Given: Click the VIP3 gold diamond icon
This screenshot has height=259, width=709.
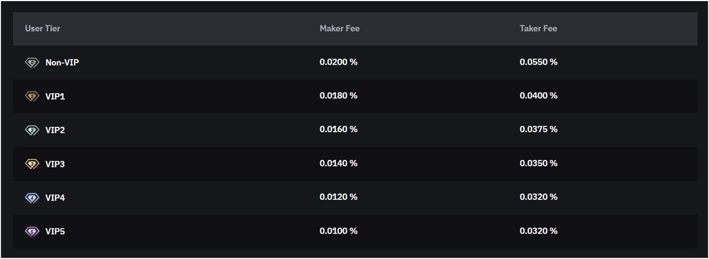Looking at the screenshot, I should click(32, 164).
